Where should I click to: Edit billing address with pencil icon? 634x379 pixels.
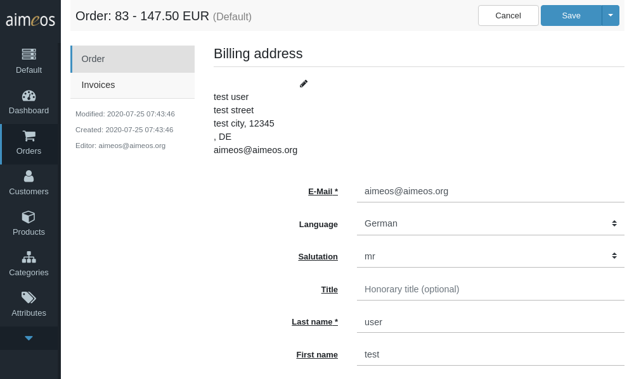(304, 84)
